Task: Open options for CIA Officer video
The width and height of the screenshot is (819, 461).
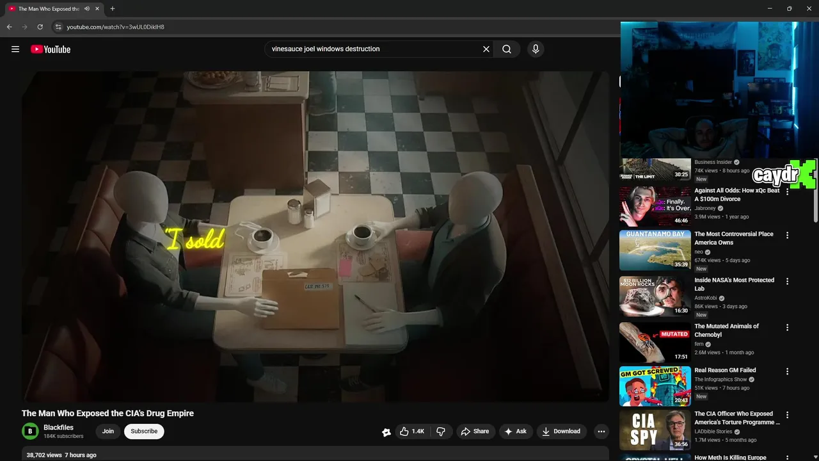Action: (x=787, y=415)
